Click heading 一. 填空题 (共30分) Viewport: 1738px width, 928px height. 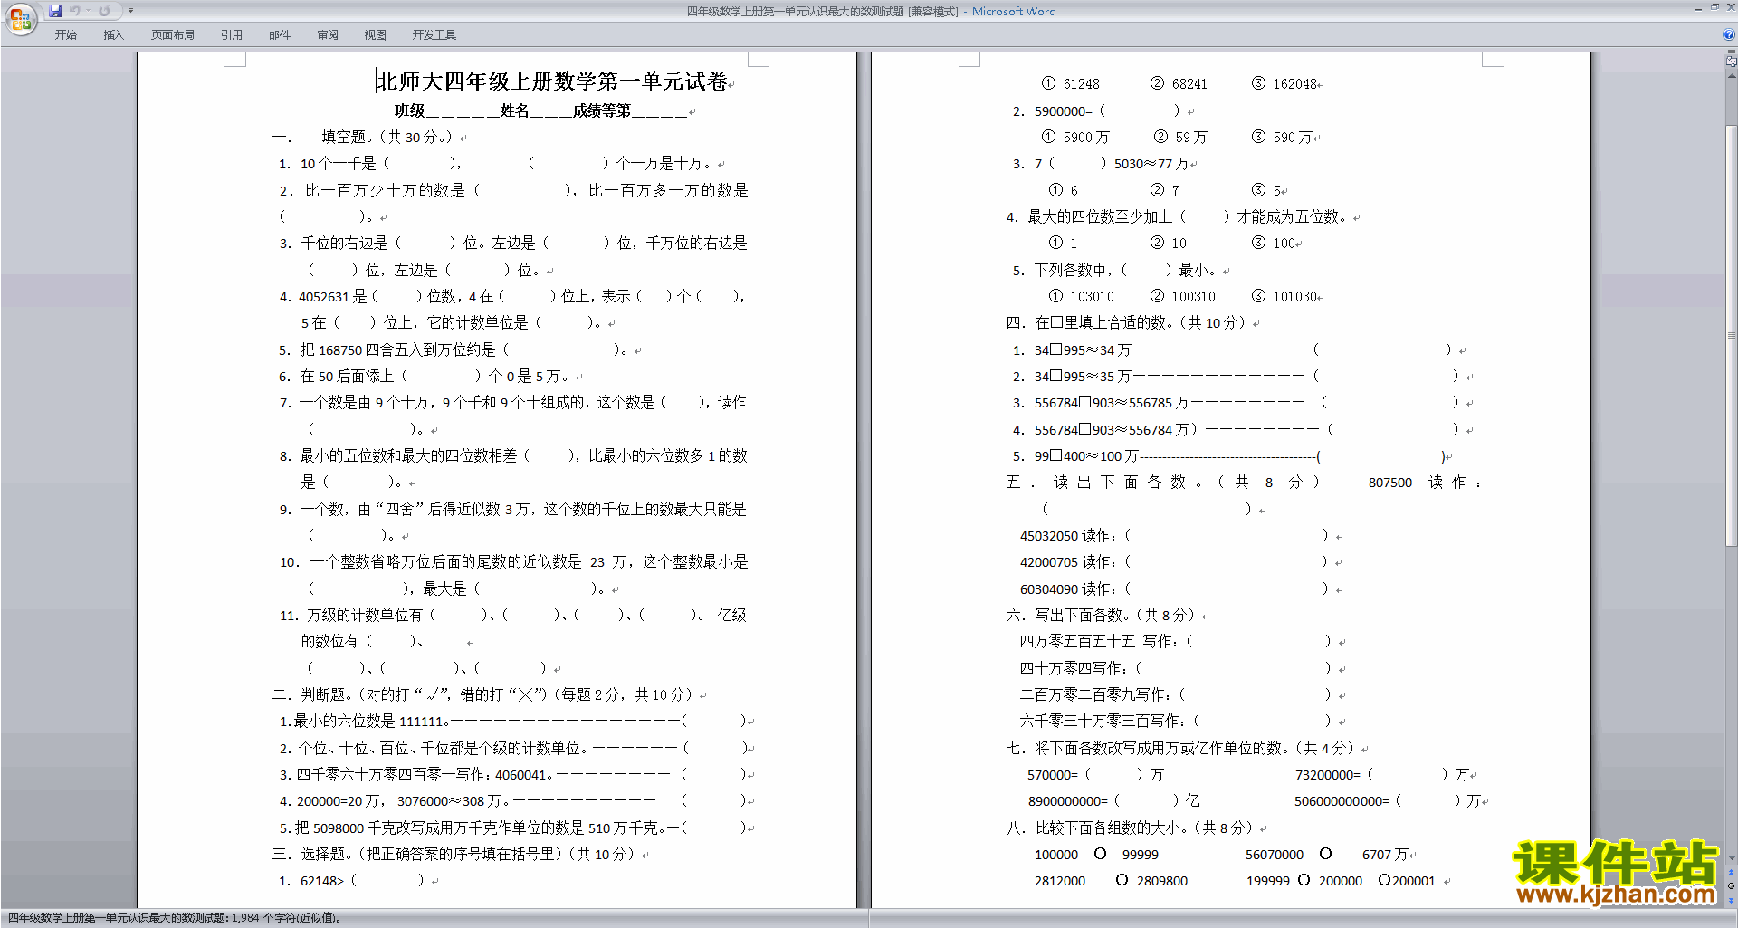click(362, 137)
